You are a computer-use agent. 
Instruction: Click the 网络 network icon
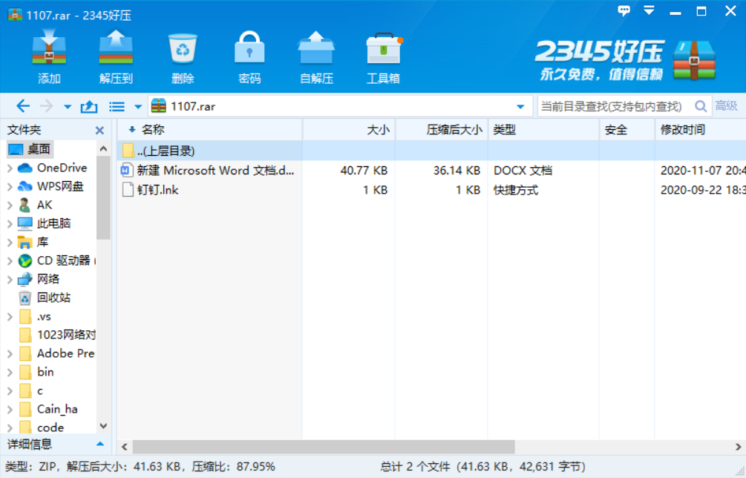click(x=24, y=279)
